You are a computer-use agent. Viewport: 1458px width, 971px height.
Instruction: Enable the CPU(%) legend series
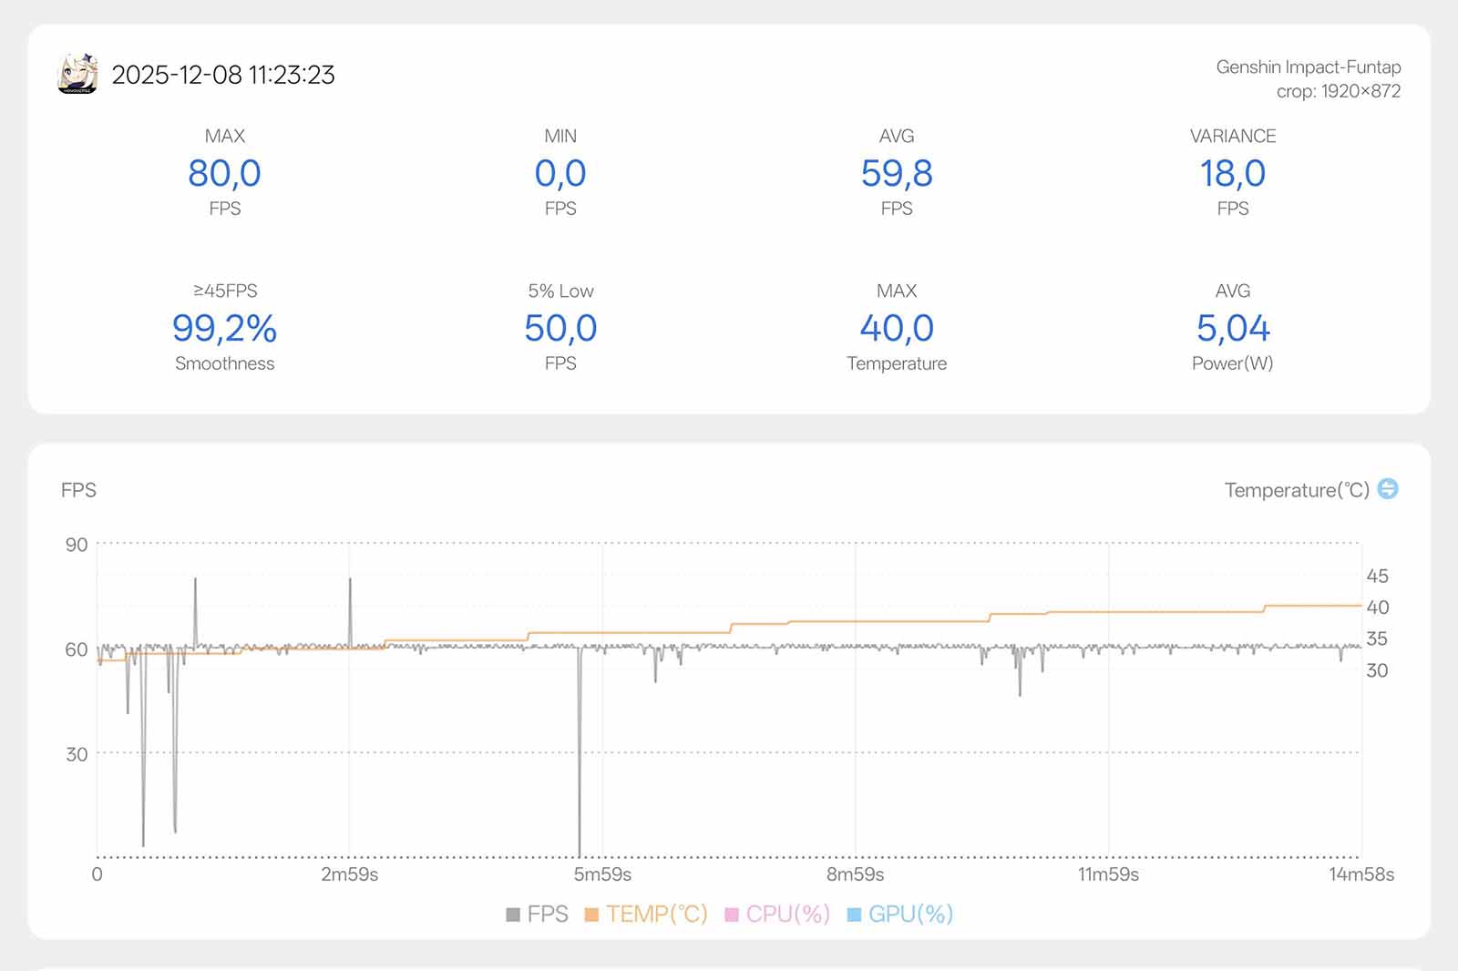point(777,914)
